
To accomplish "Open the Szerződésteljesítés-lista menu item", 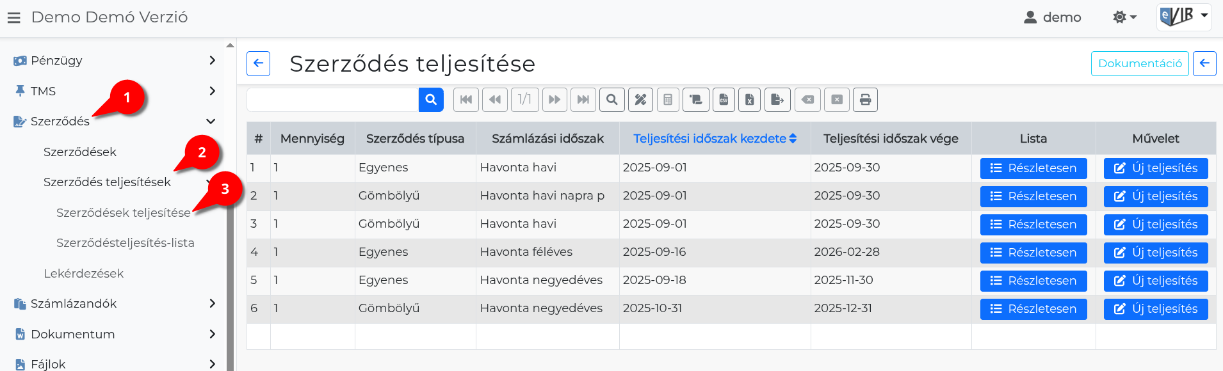I will coord(126,243).
